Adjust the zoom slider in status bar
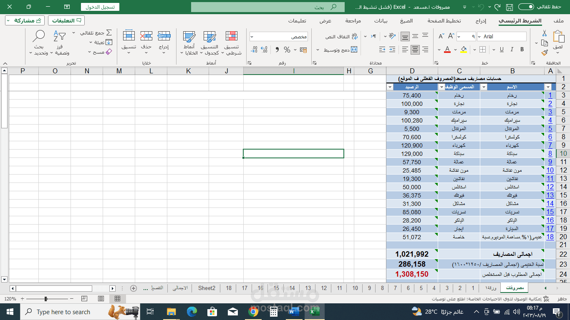Image resolution: width=570 pixels, height=320 pixels. click(x=45, y=299)
